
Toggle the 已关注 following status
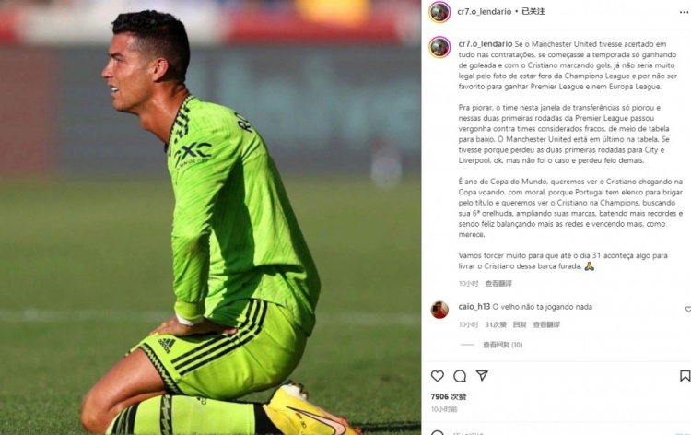pos(533,11)
